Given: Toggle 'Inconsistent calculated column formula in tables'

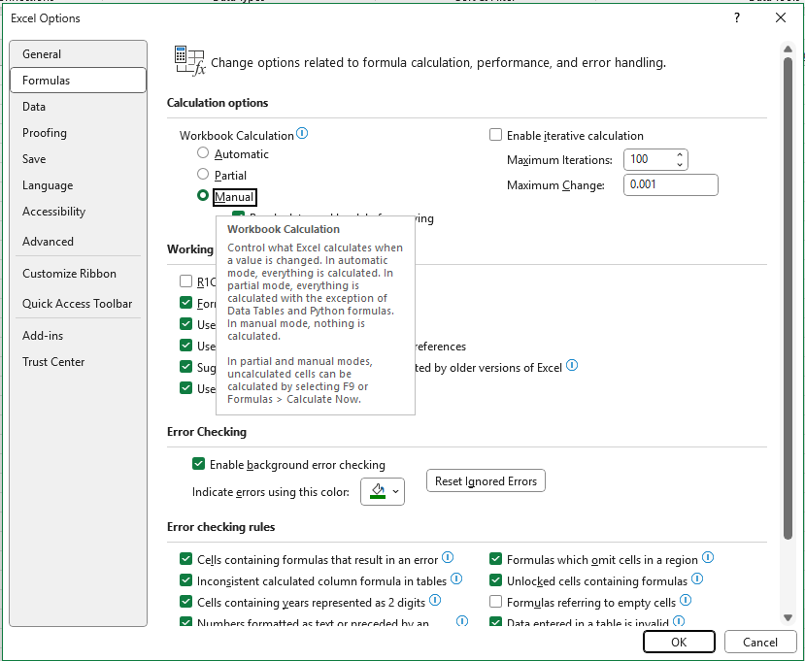Looking at the screenshot, I should click(185, 580).
